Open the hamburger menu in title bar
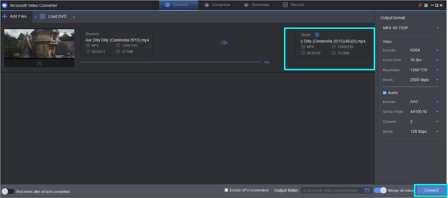The height and width of the screenshot is (198, 448). click(x=426, y=5)
